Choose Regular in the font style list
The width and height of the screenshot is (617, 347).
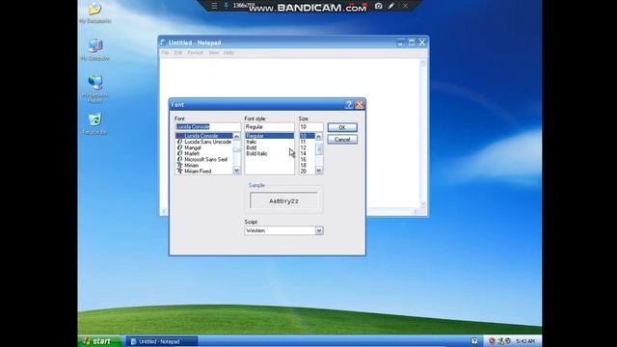click(x=270, y=136)
